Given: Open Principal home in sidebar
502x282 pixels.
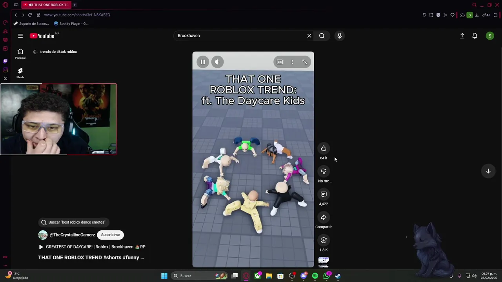Looking at the screenshot, I should pyautogui.click(x=20, y=54).
